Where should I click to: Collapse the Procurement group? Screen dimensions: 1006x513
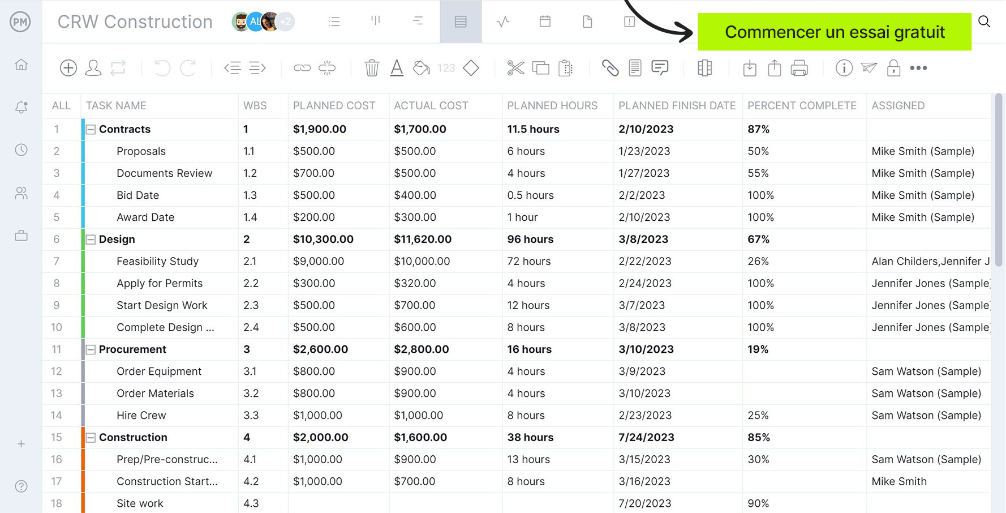91,349
